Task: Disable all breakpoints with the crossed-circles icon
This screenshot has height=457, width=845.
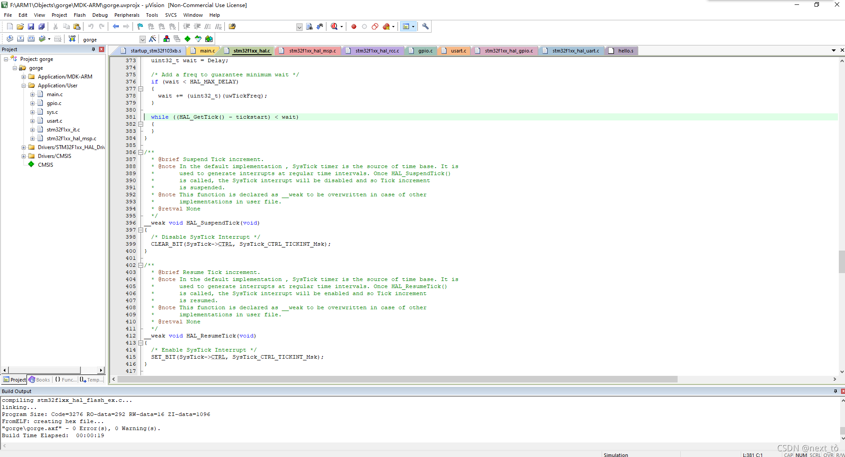Action: click(375, 26)
